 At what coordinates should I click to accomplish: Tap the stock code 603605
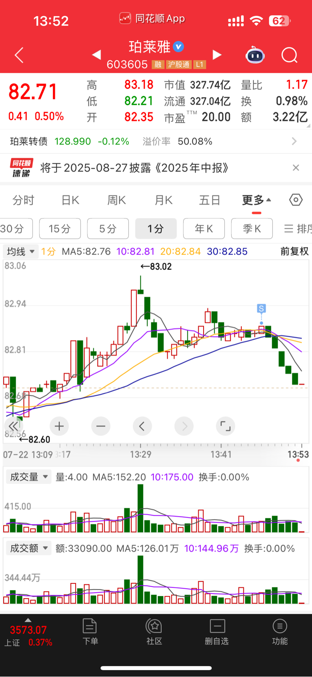click(x=127, y=64)
